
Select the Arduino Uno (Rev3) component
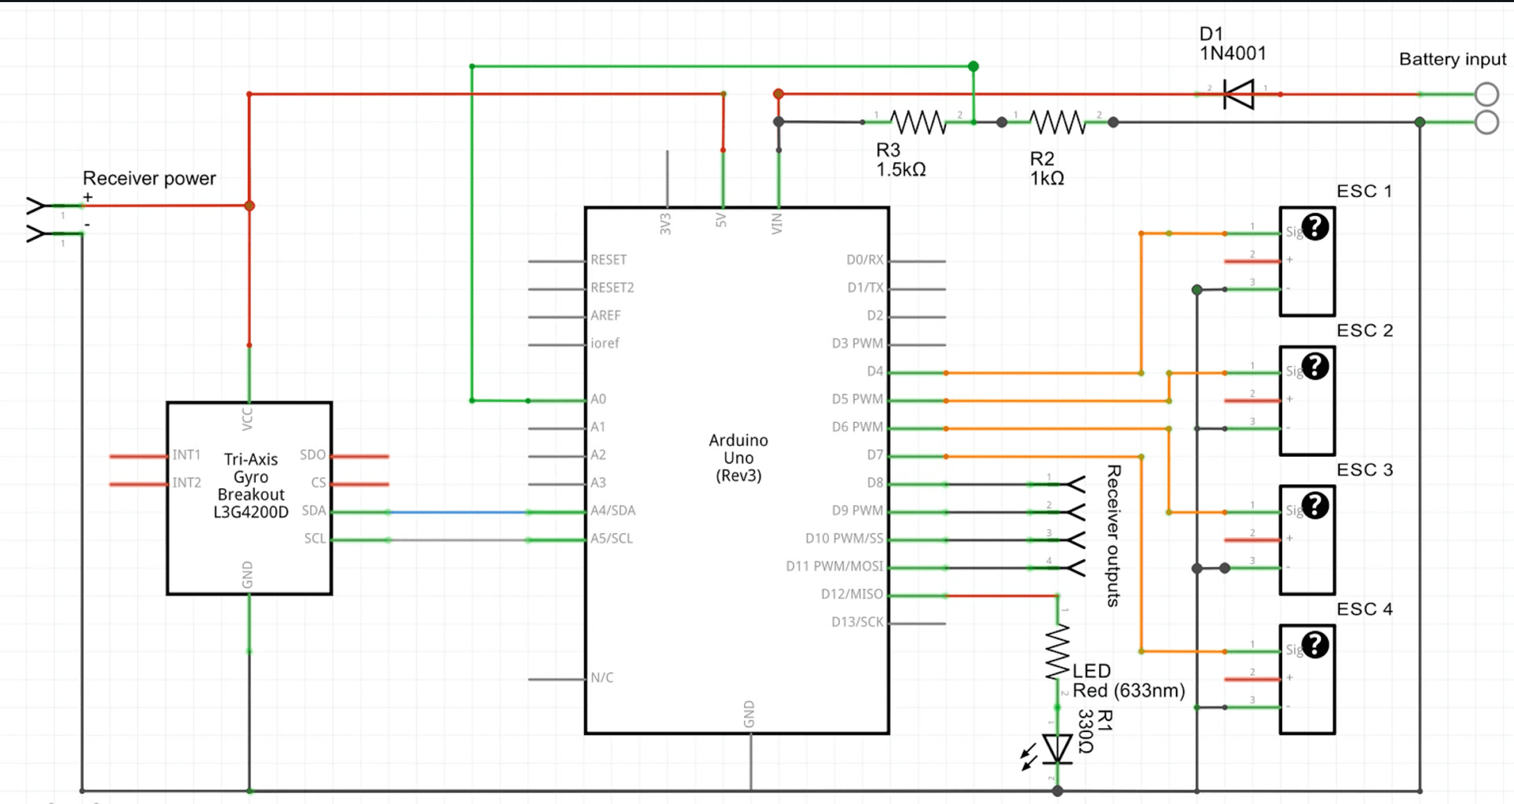tap(737, 470)
